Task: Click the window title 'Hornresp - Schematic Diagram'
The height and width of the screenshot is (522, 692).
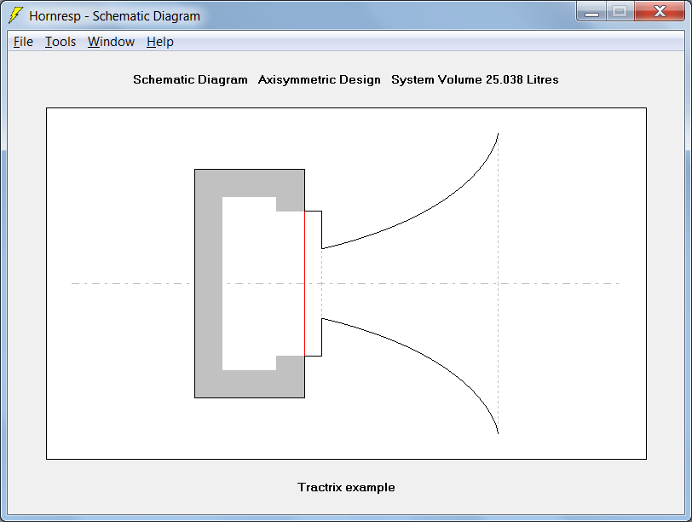Action: pyautogui.click(x=115, y=16)
